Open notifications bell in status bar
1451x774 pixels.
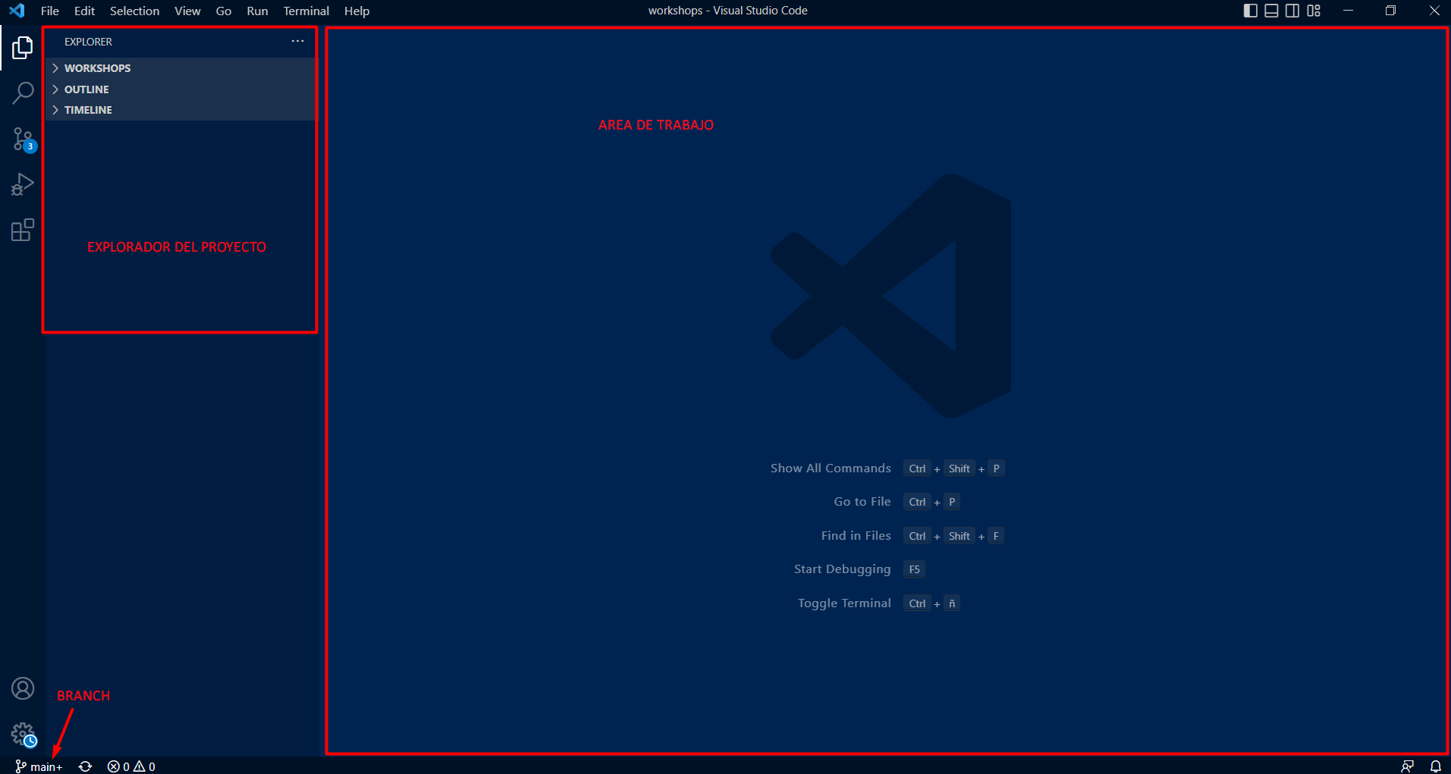pos(1435,766)
